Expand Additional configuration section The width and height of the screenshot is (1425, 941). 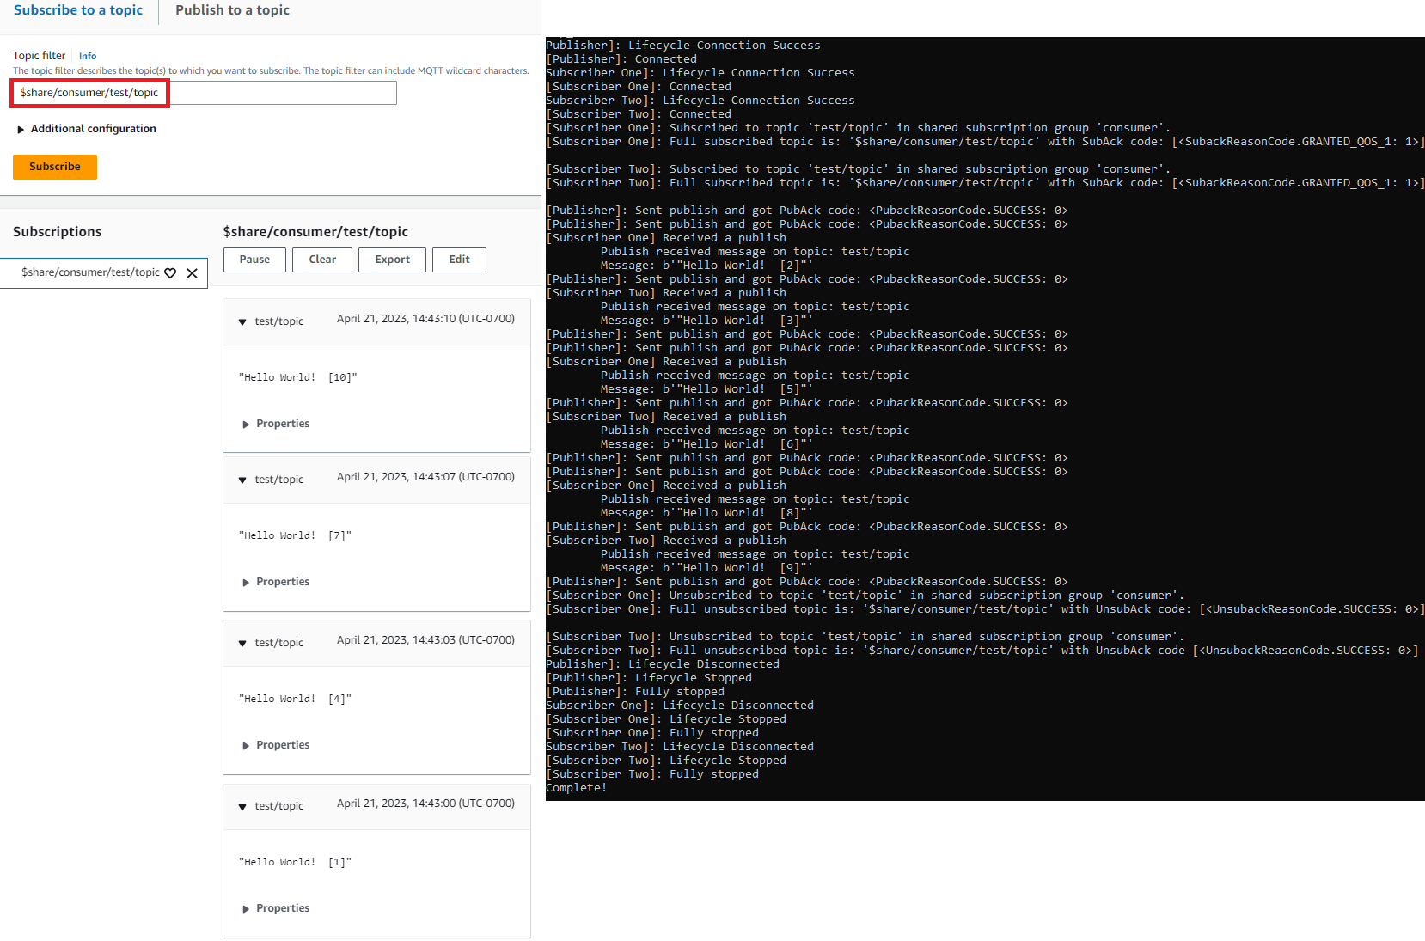(x=21, y=130)
